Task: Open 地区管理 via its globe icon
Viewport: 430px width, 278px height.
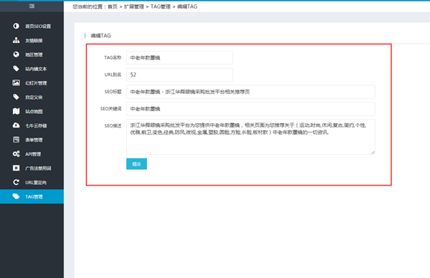Action: point(16,54)
